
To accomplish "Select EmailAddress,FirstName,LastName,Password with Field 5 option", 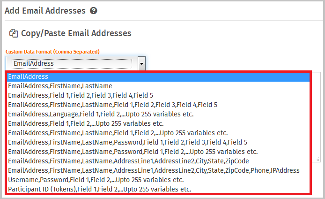I will pyautogui.click(x=127, y=142).
